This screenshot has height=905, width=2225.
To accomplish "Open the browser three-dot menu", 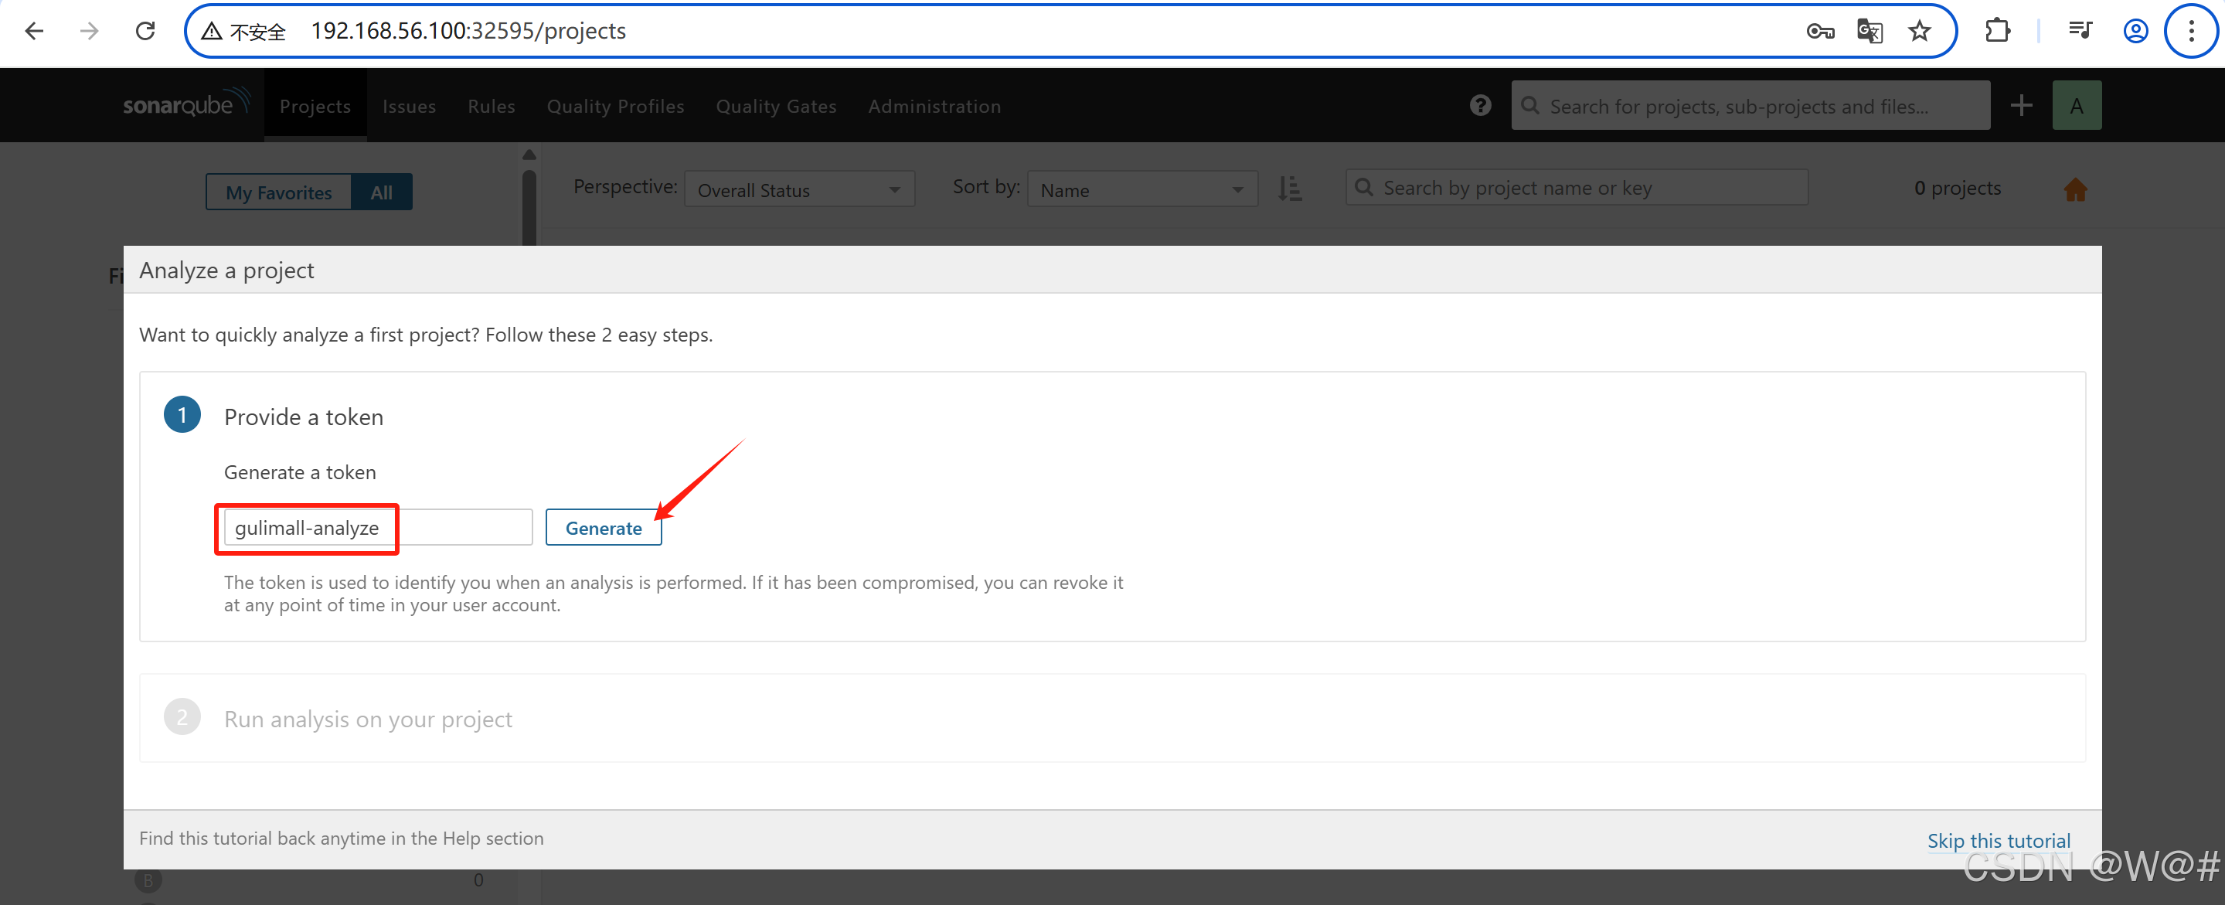I will pos(2191,31).
